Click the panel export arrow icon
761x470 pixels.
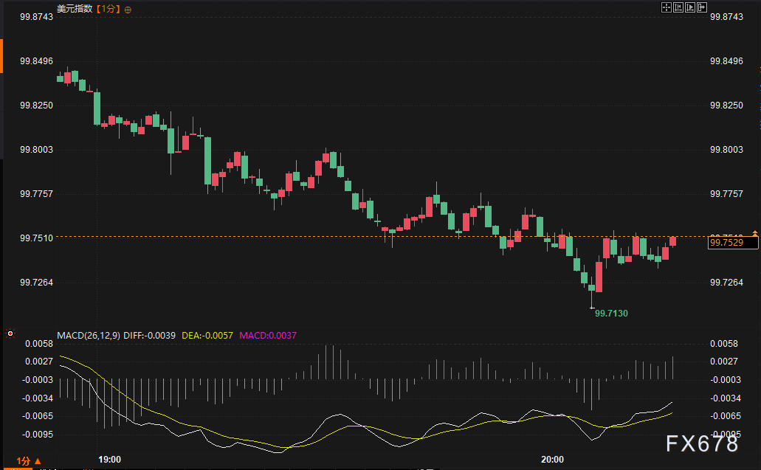[x=702, y=7]
